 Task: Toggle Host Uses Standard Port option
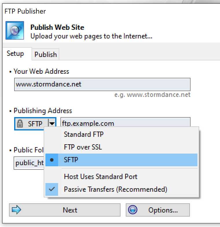[x=121, y=177]
